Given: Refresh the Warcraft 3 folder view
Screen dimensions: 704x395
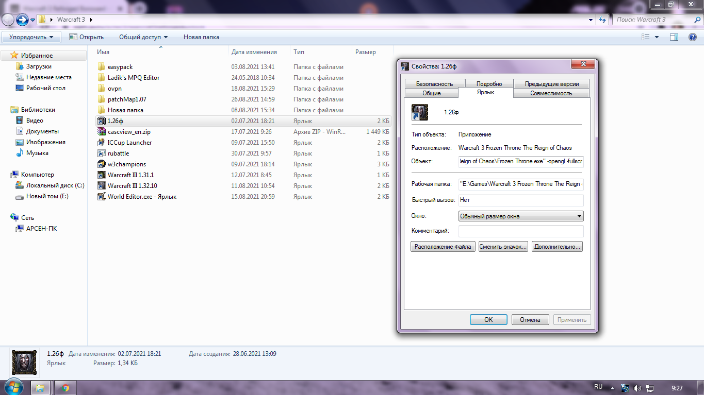Looking at the screenshot, I should (602, 20).
